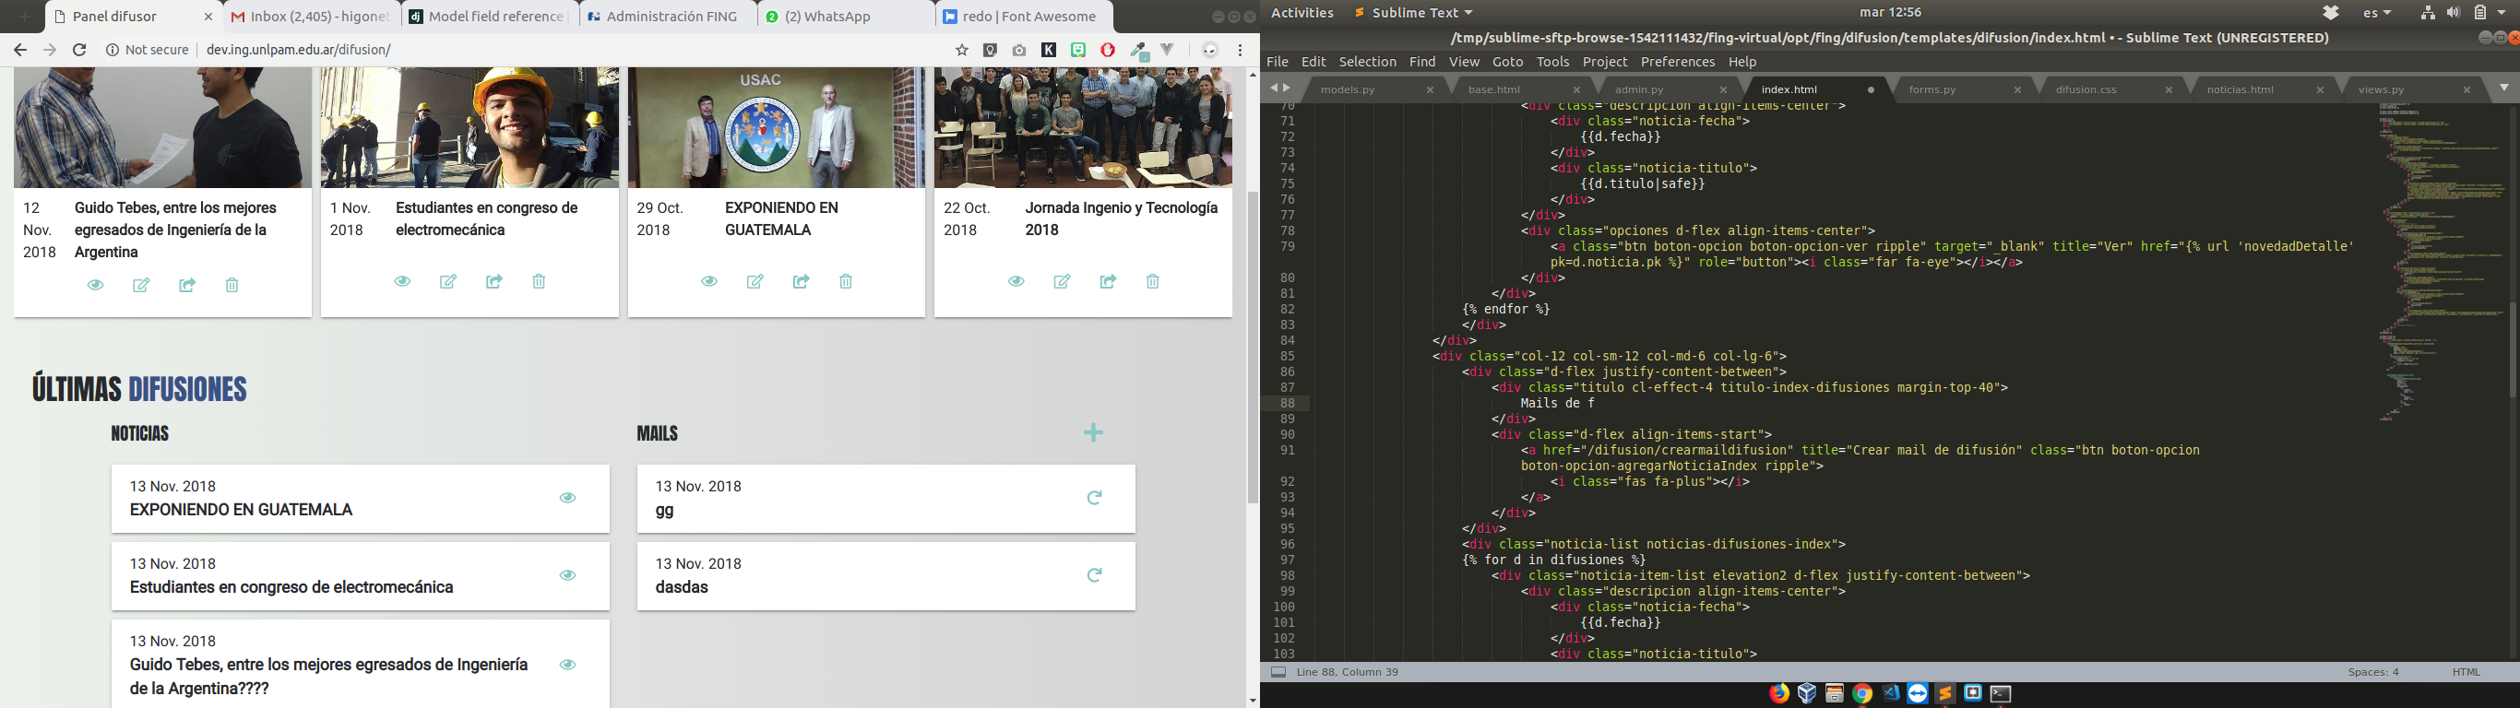Delete the EXPONIENDO EN GUATEMALA news card
The height and width of the screenshot is (708, 2520).
[845, 282]
